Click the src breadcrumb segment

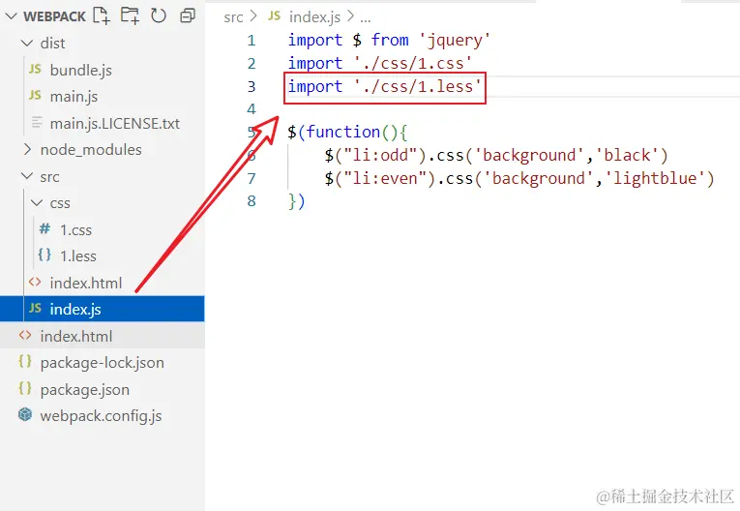click(x=233, y=17)
